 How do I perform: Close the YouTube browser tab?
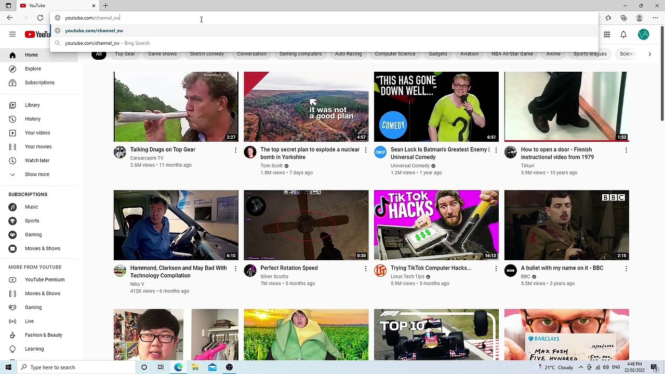click(94, 6)
